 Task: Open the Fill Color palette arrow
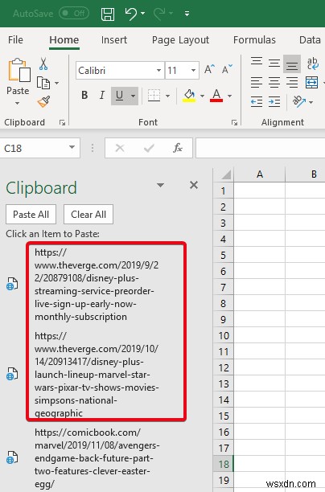[202, 96]
